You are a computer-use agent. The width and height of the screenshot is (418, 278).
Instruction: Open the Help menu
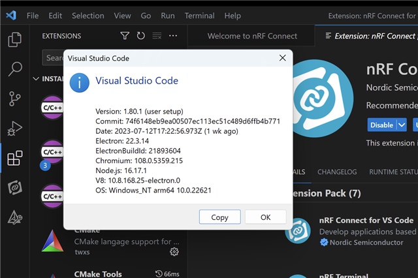(233, 16)
